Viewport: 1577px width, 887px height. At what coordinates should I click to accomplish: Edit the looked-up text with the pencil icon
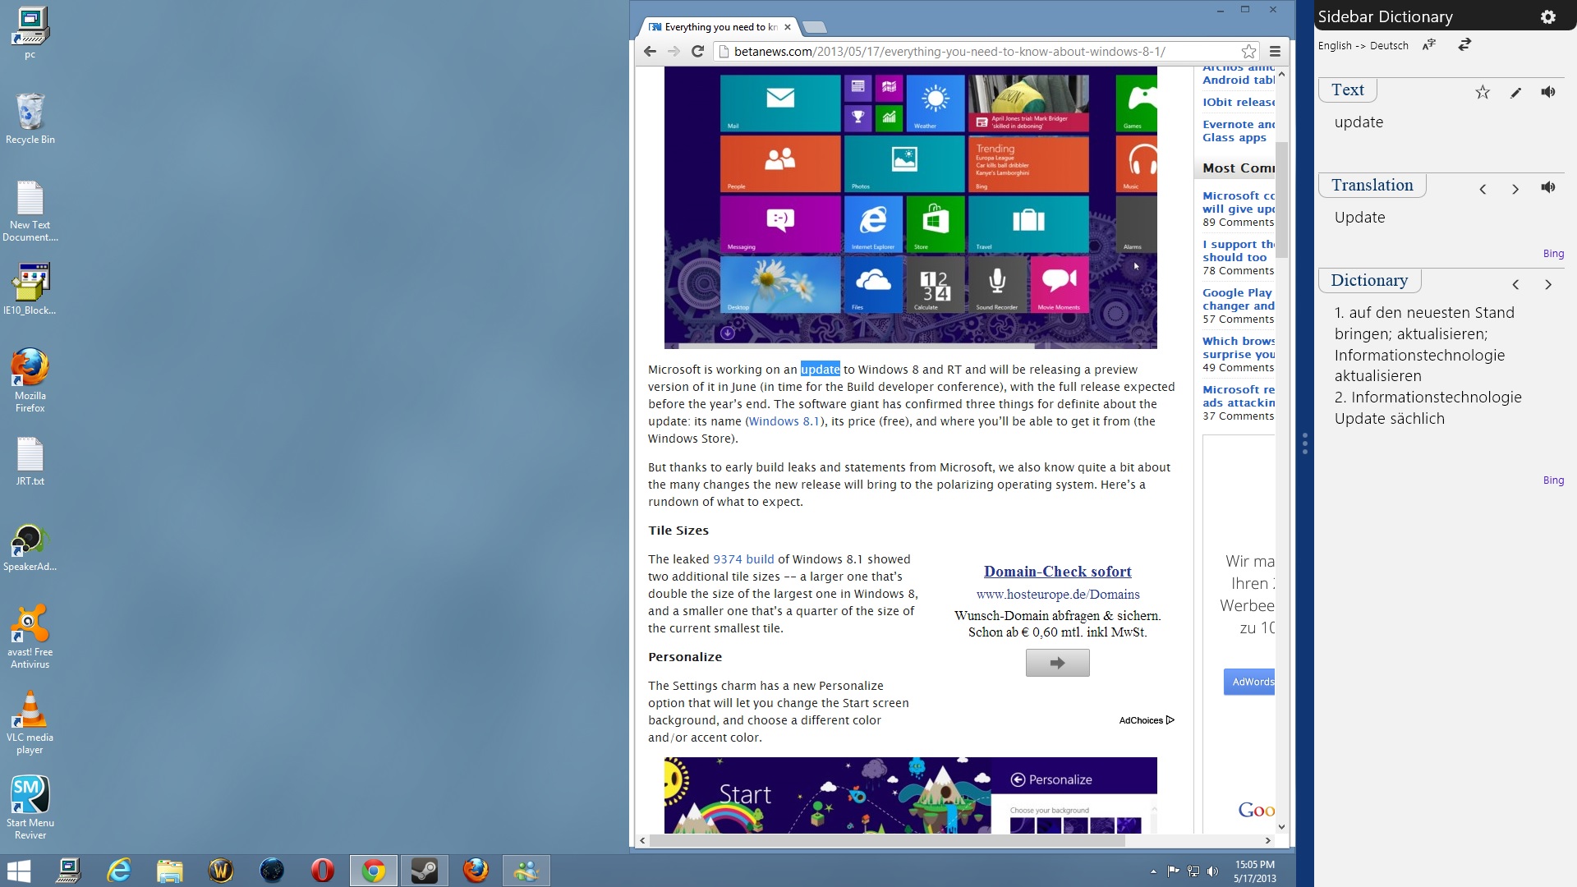(1515, 93)
